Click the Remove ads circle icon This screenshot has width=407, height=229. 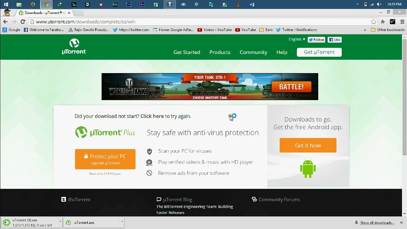click(149, 173)
